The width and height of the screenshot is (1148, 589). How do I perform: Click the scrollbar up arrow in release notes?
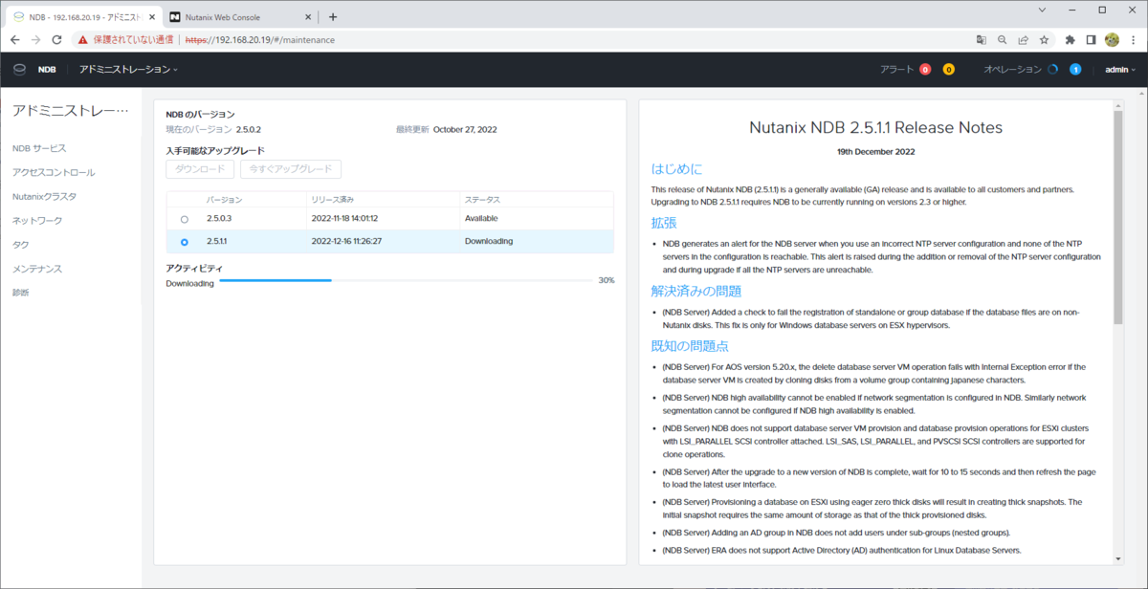pos(1117,105)
